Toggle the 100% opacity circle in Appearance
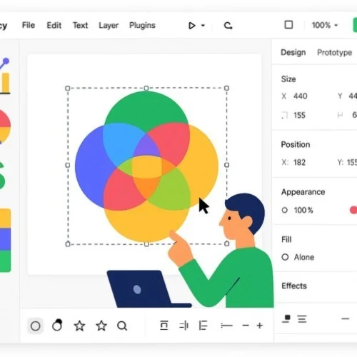The height and width of the screenshot is (357, 357). [x=285, y=210]
